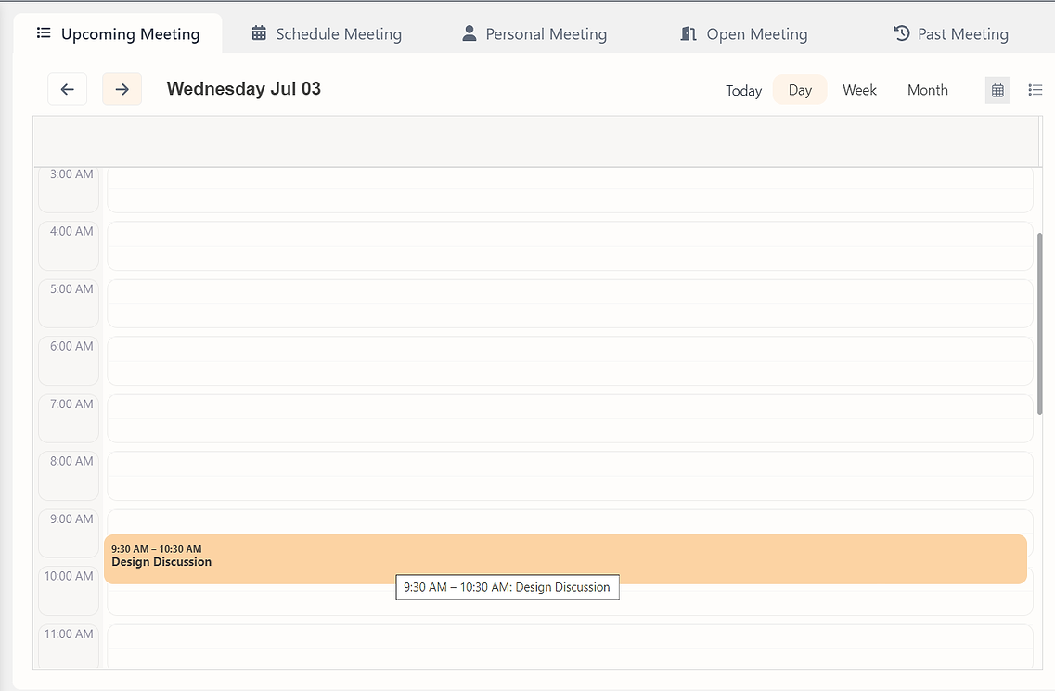Viewport: 1055px width, 691px height.
Task: Click the 8:00 AM time slot row
Action: [570, 477]
